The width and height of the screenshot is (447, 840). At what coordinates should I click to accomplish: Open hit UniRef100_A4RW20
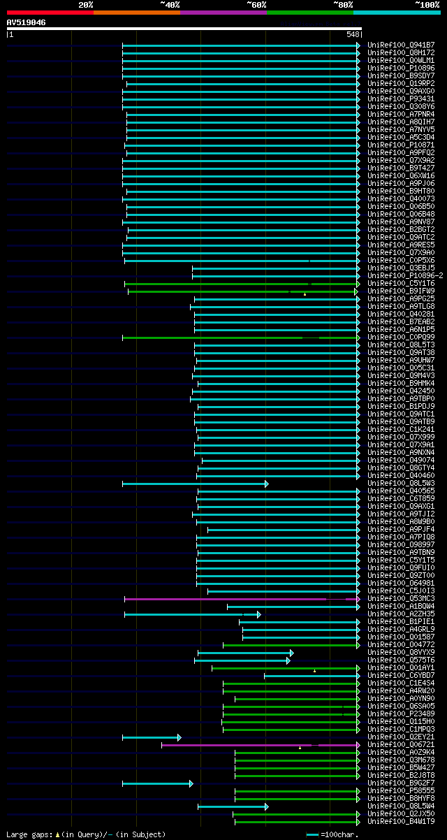(401, 690)
